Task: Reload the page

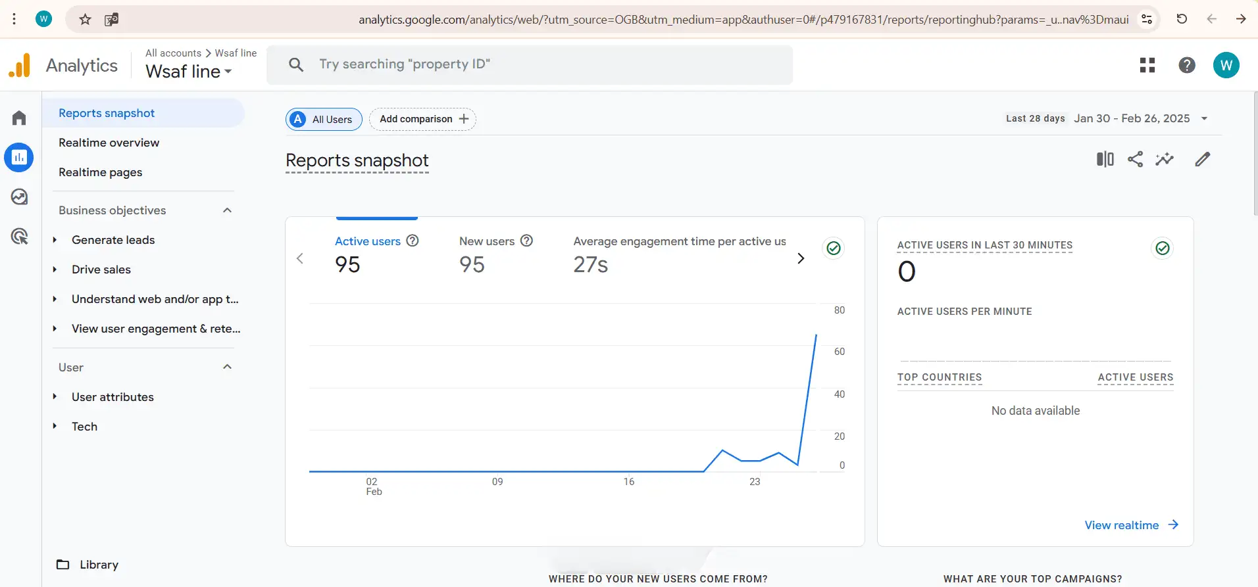Action: pyautogui.click(x=1182, y=19)
